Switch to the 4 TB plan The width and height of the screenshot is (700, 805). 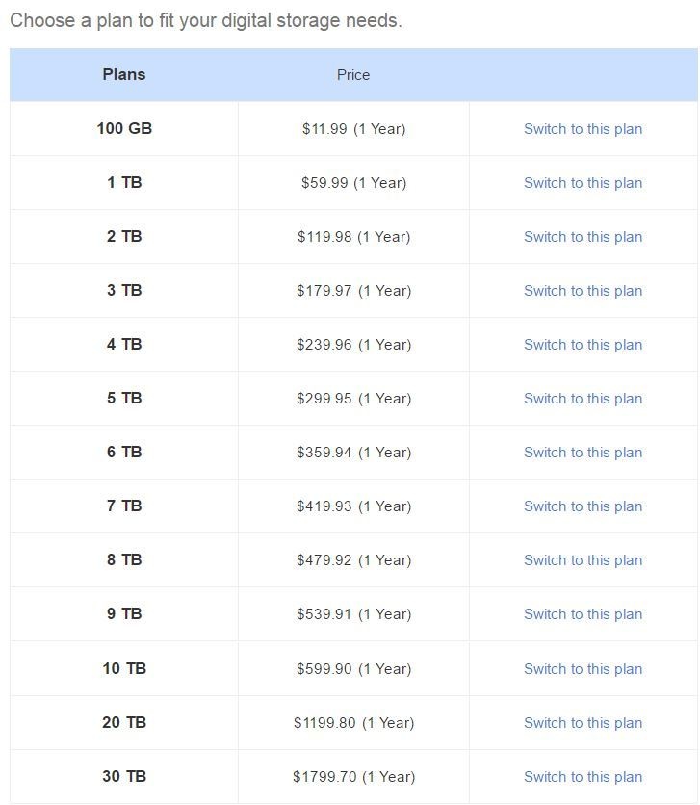click(x=583, y=345)
